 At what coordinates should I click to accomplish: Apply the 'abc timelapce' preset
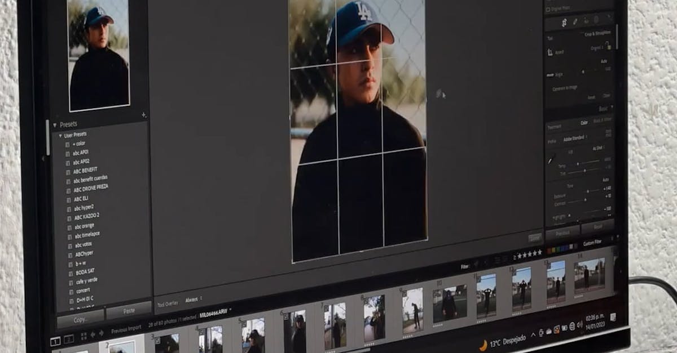pyautogui.click(x=87, y=234)
